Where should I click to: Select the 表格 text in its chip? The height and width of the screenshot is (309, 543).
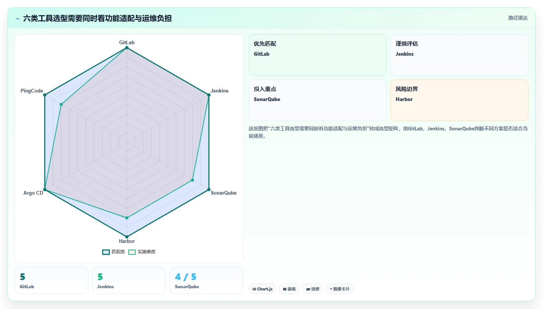click(292, 289)
